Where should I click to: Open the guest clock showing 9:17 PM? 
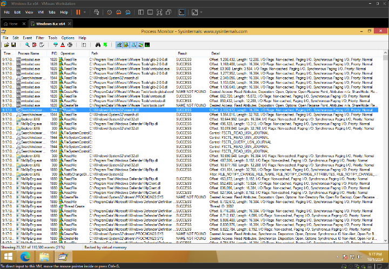[375, 257]
